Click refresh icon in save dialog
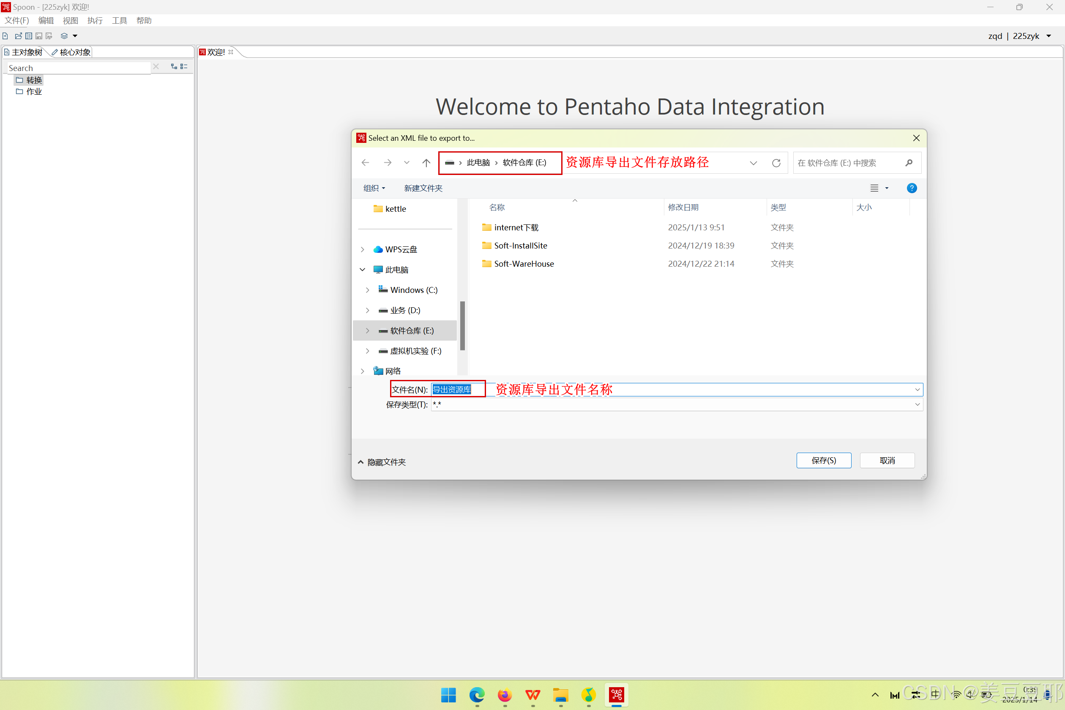The width and height of the screenshot is (1065, 710). 776,163
